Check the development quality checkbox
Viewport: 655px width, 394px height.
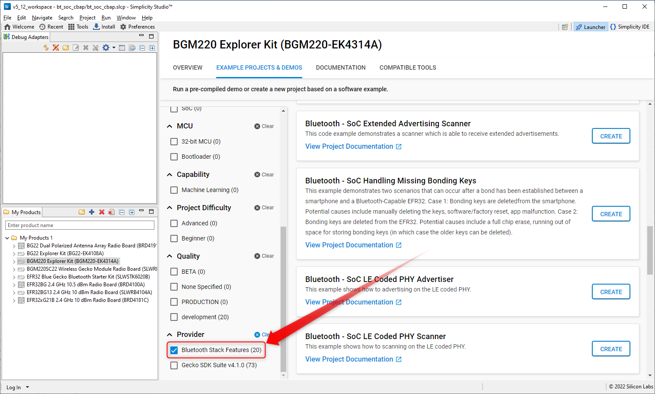click(x=174, y=317)
